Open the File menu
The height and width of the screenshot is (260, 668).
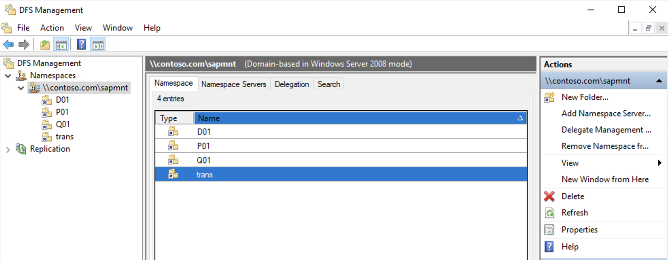(23, 28)
